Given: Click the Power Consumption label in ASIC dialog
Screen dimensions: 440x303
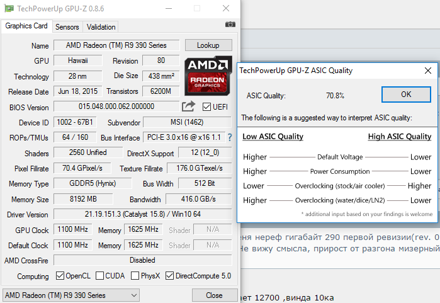Looking at the screenshot, I should click(x=340, y=171).
